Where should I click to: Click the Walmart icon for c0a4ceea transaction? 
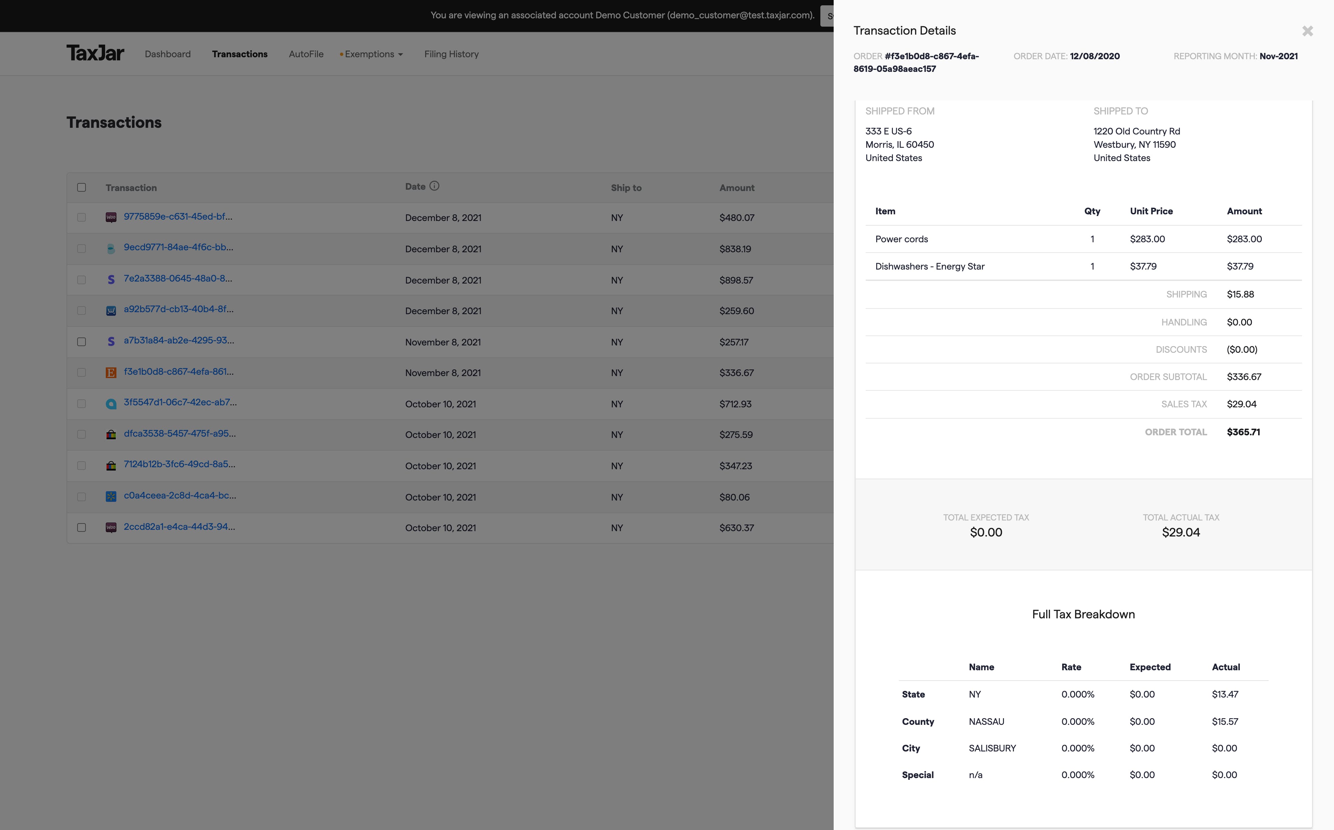pos(111,497)
